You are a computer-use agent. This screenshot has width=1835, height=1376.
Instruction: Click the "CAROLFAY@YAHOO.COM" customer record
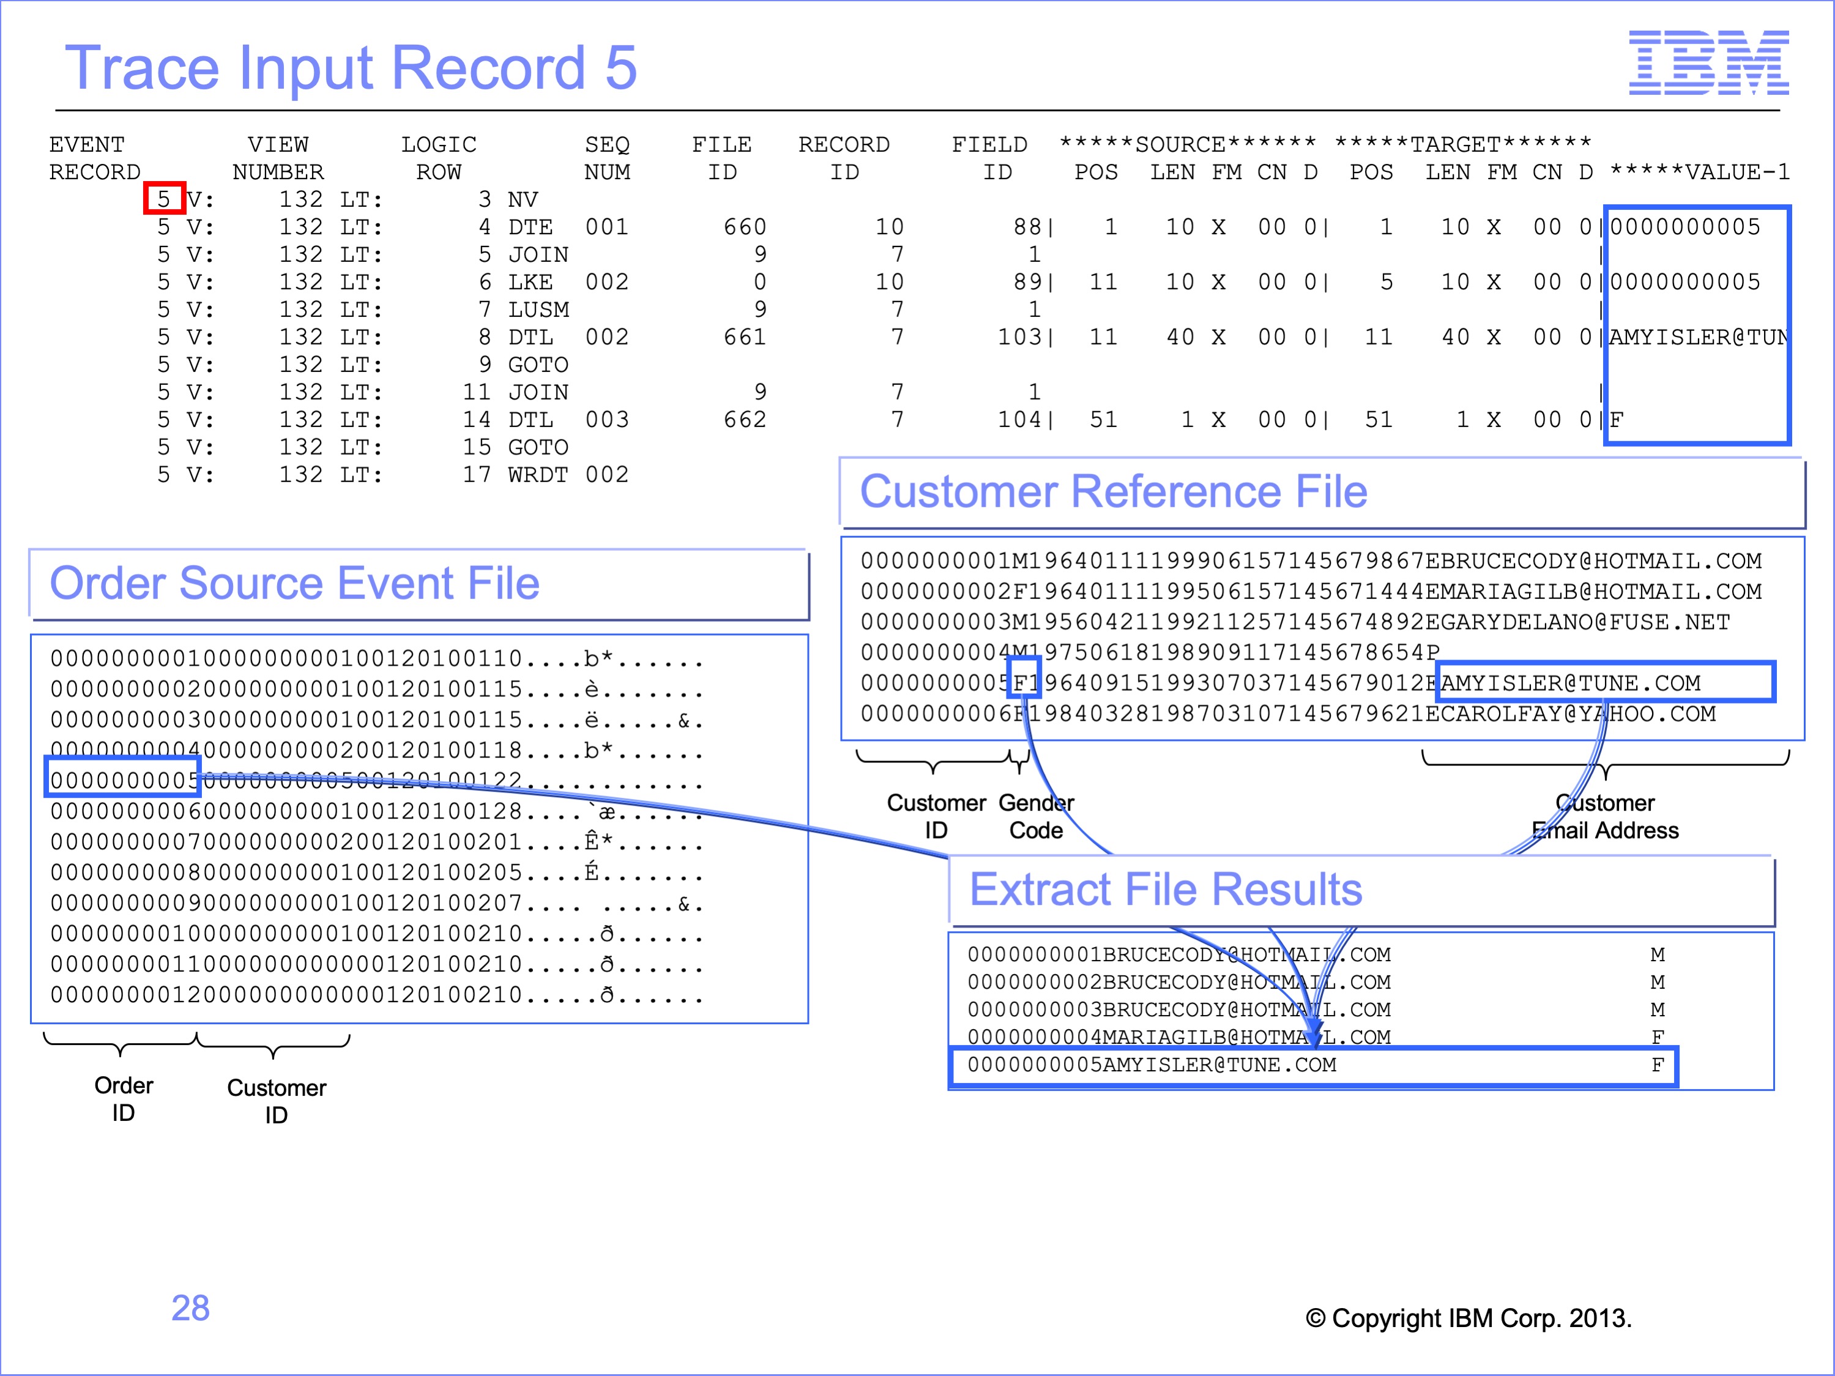coord(1287,714)
